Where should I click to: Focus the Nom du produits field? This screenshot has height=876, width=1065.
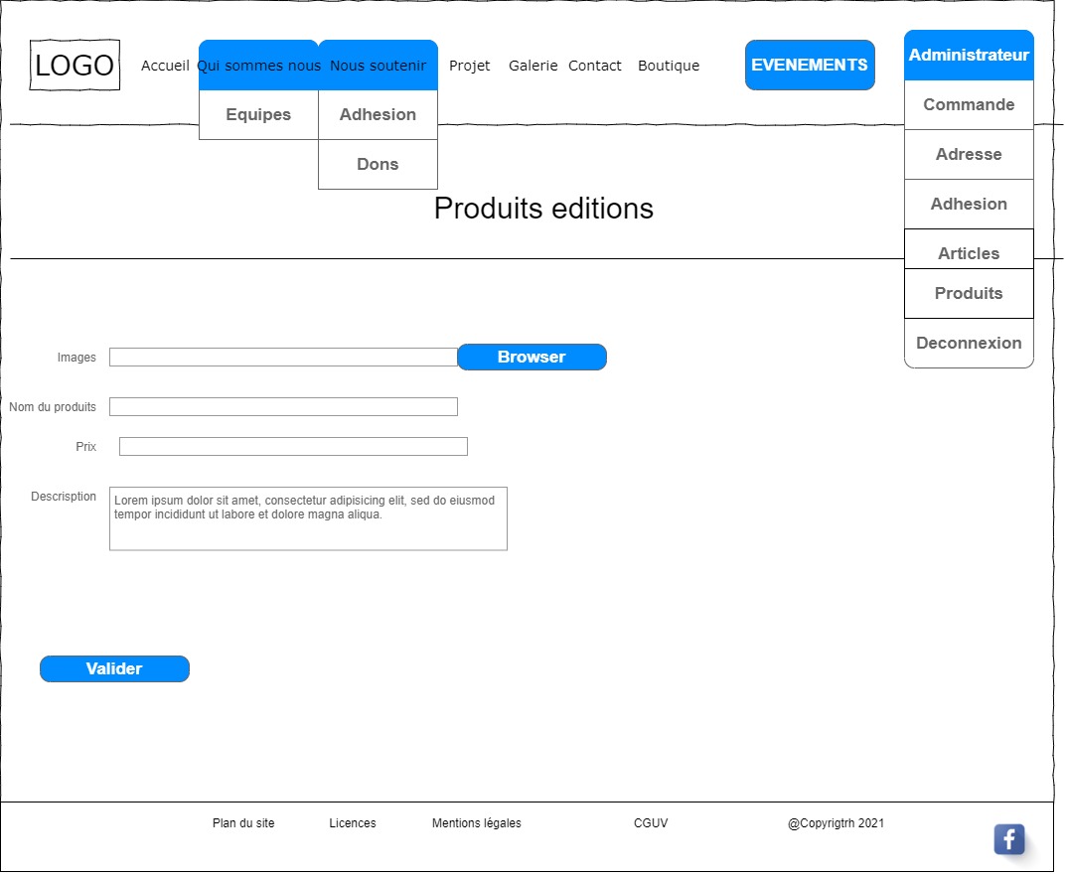click(283, 407)
